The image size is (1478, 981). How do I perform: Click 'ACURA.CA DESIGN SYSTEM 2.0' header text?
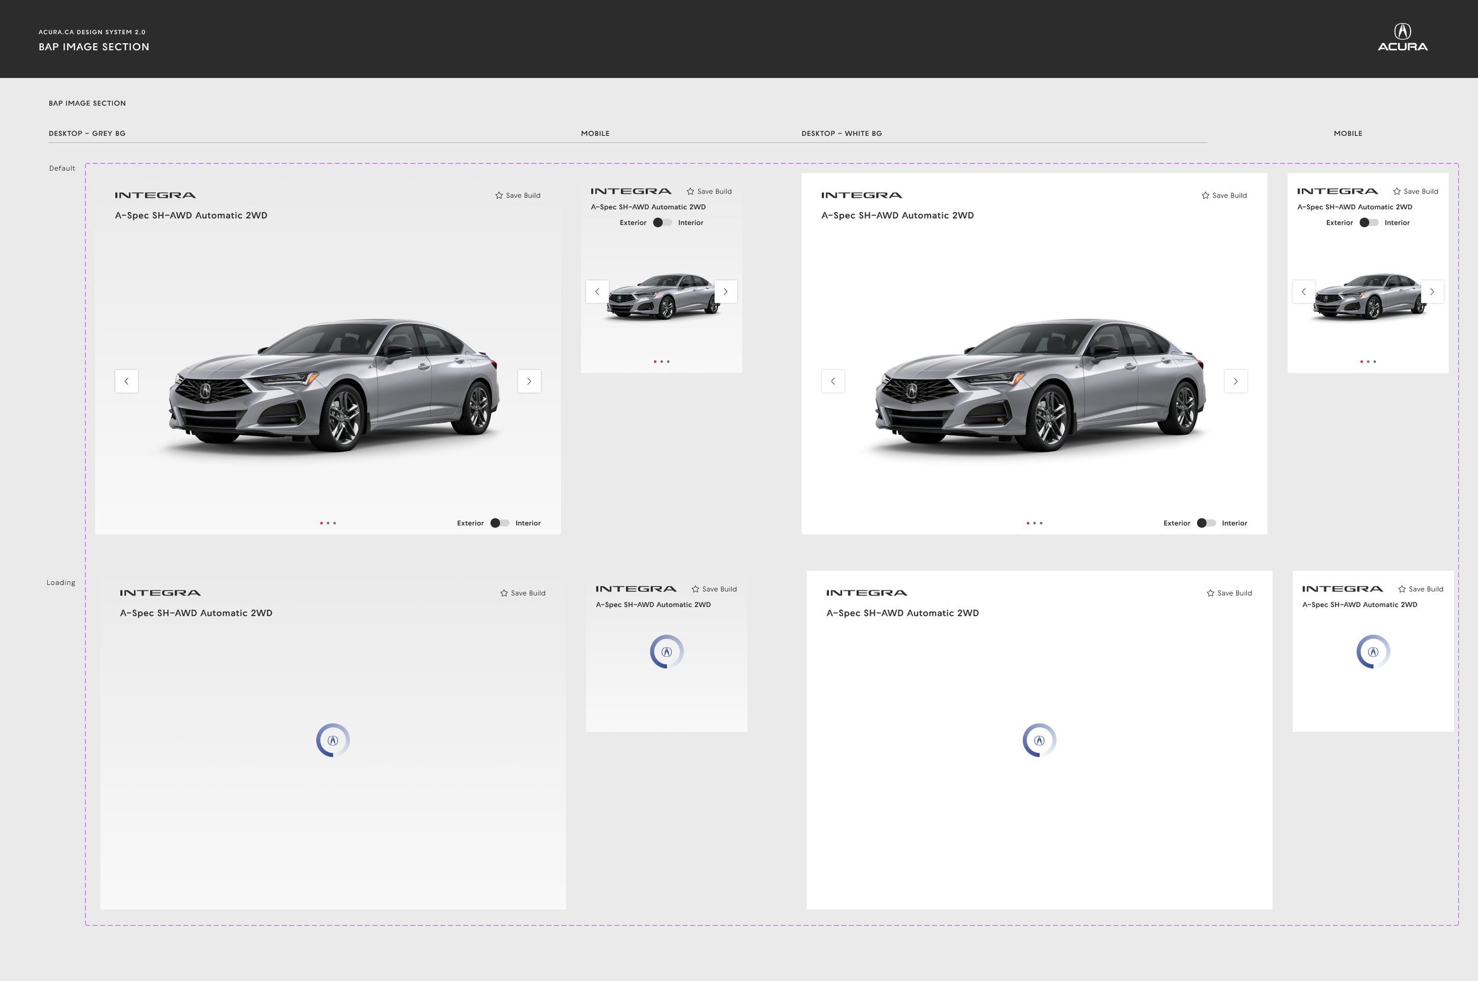pos(92,32)
